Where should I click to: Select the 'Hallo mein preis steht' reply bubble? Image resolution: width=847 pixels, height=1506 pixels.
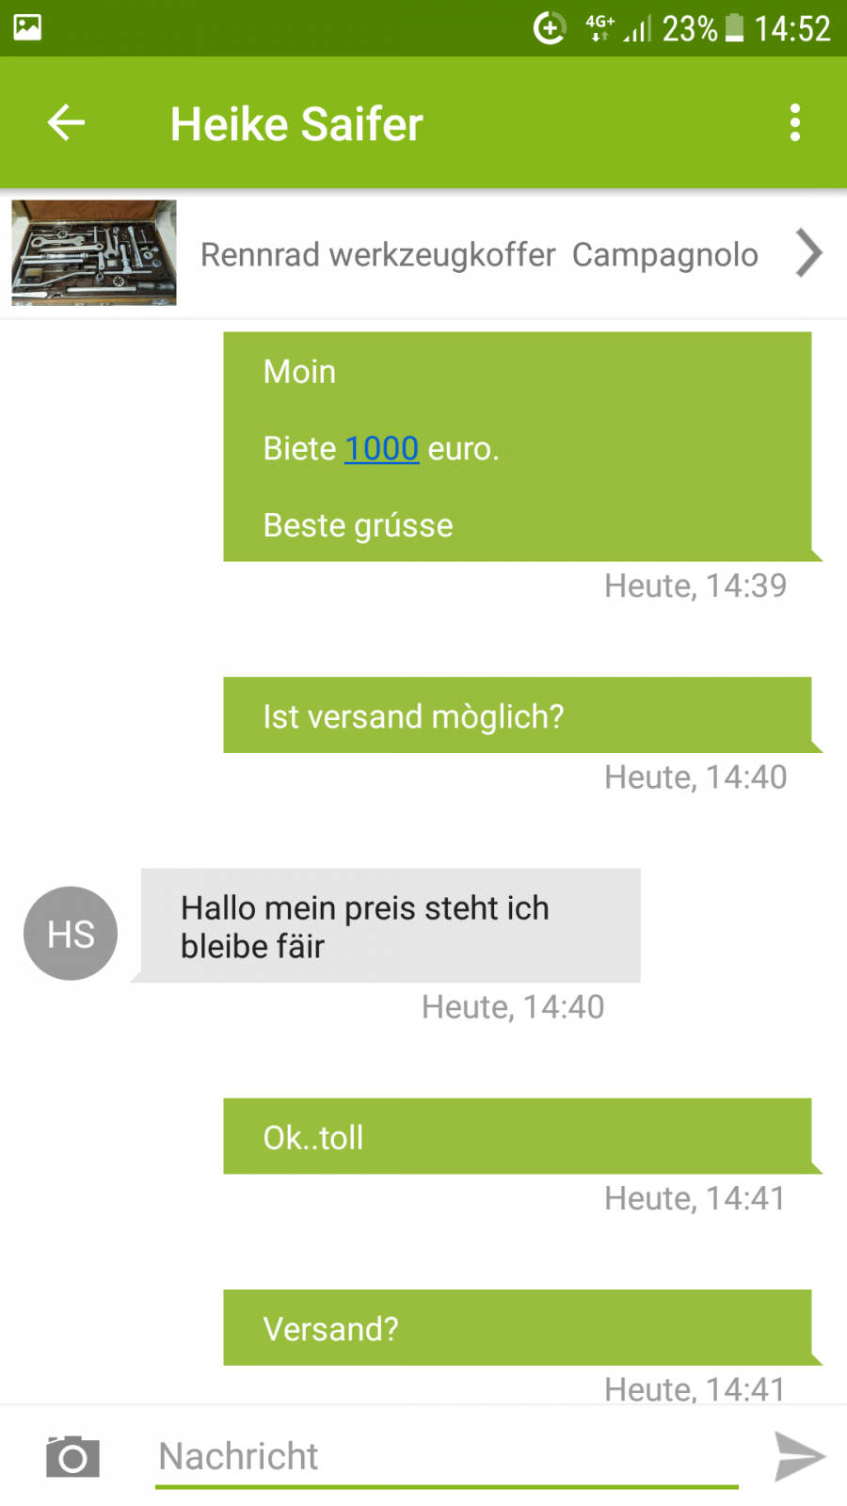pyautogui.click(x=391, y=926)
